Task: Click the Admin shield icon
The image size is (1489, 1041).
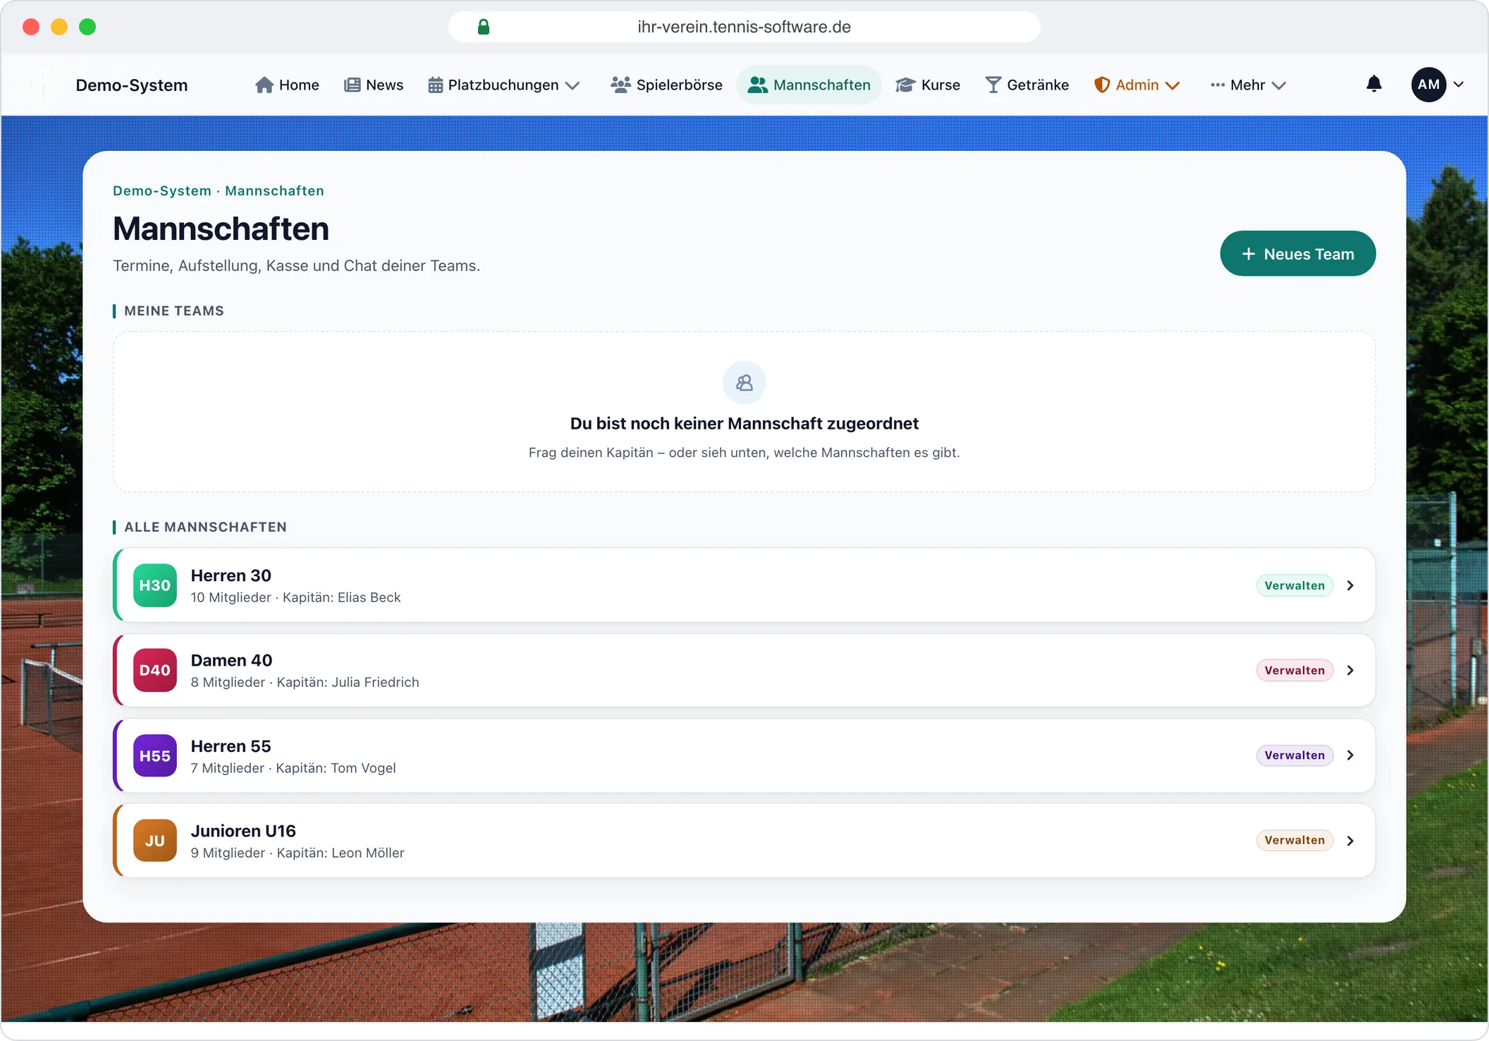Action: pos(1102,85)
